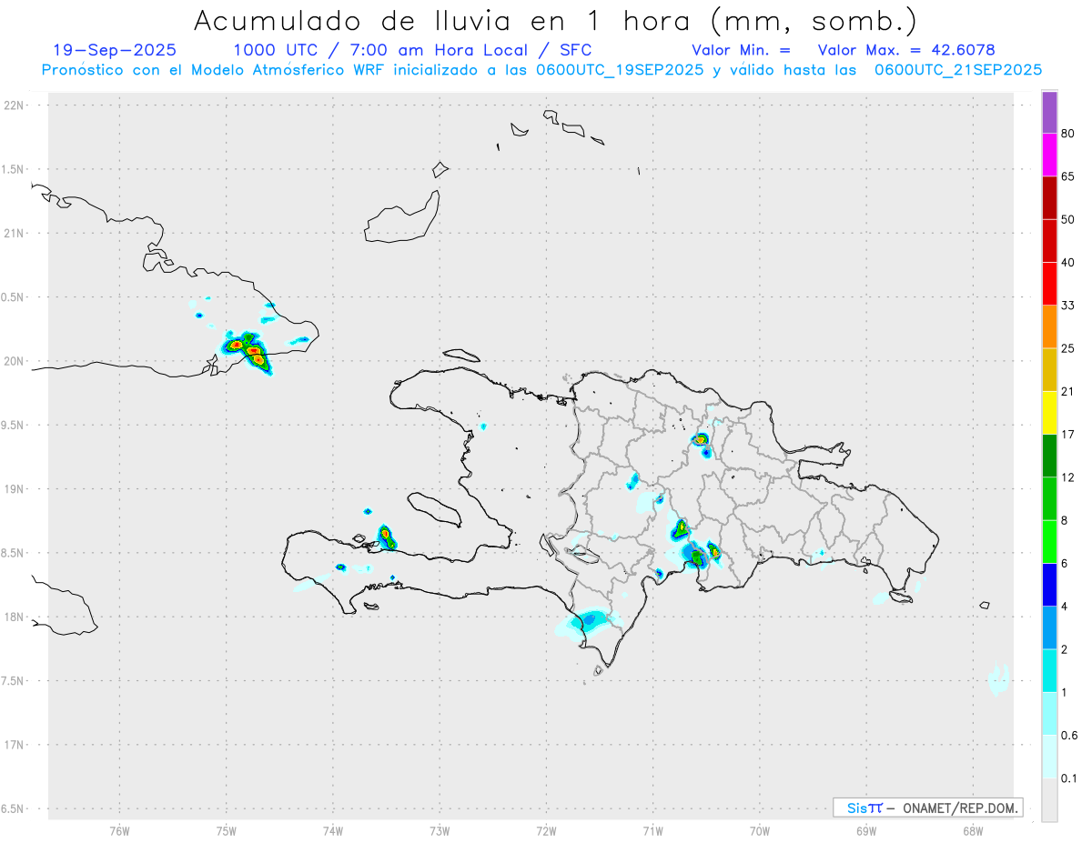Pick the red swatch between 40 and 50

click(1049, 240)
